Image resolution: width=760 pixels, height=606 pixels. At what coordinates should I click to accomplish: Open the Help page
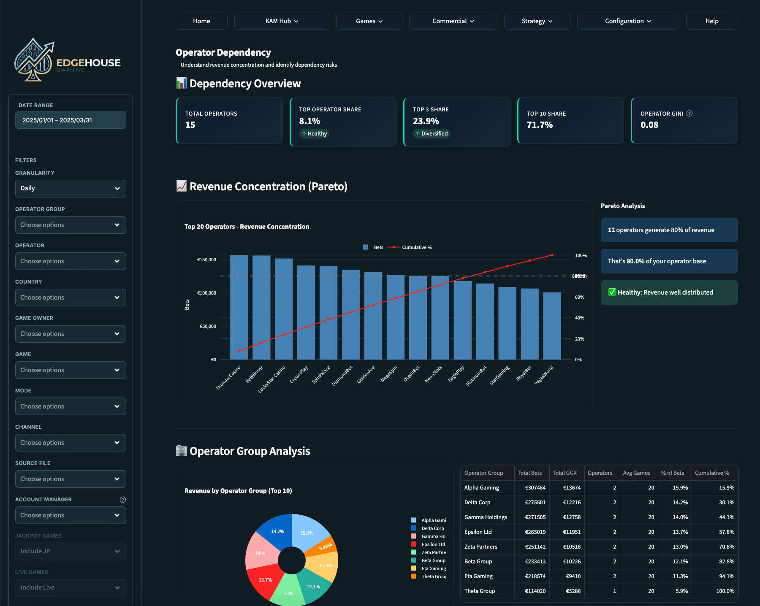pyautogui.click(x=711, y=21)
